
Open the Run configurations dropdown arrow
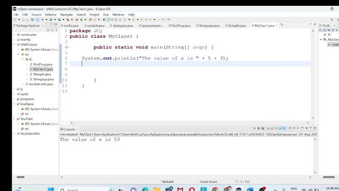[55, 20]
